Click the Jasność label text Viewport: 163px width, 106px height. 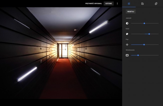pos(128,18)
